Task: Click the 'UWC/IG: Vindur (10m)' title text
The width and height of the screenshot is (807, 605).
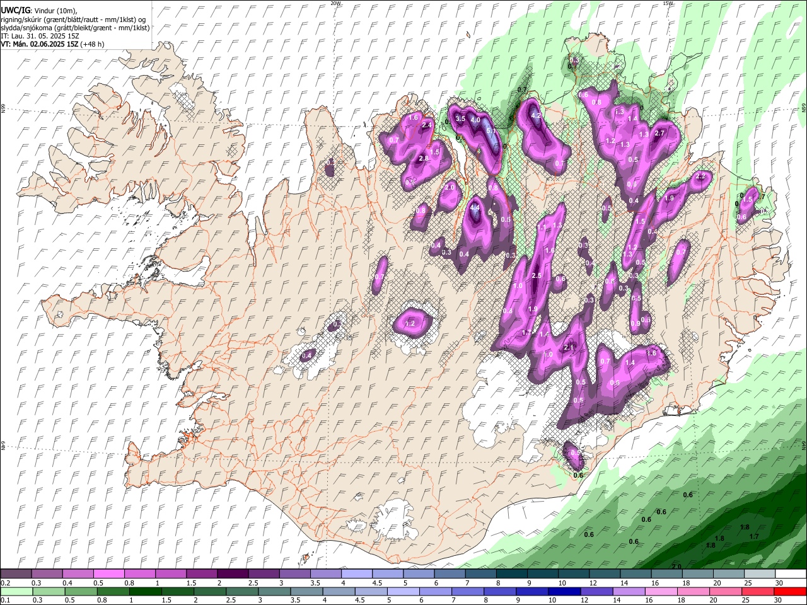Action: coord(38,11)
